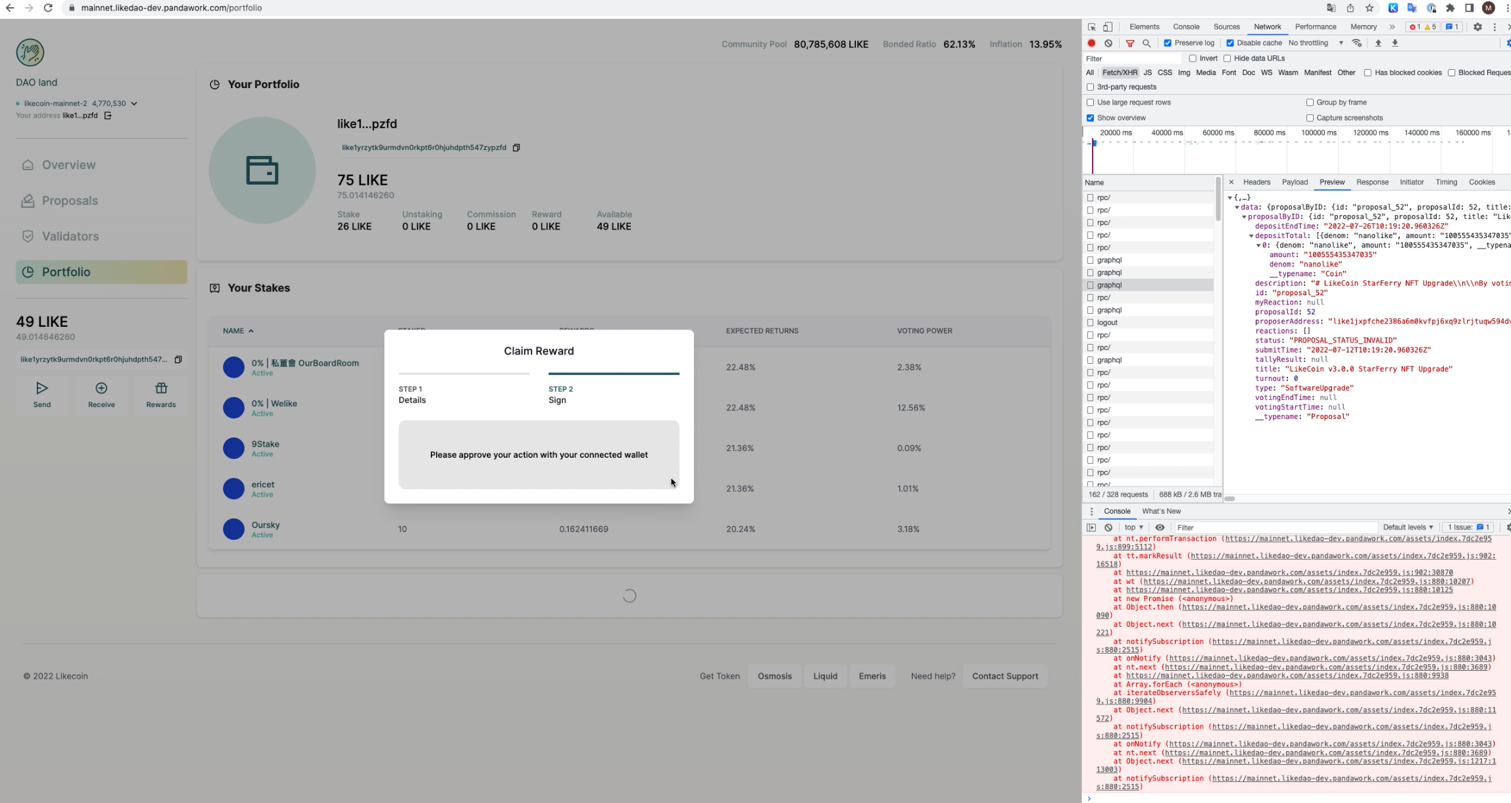Copy sidebar wallet address like1yrzytk9...
Screen dimensions: 1511x803
[178, 360]
